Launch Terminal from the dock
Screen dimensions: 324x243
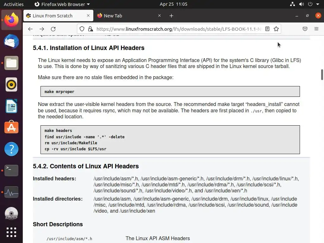point(11,171)
